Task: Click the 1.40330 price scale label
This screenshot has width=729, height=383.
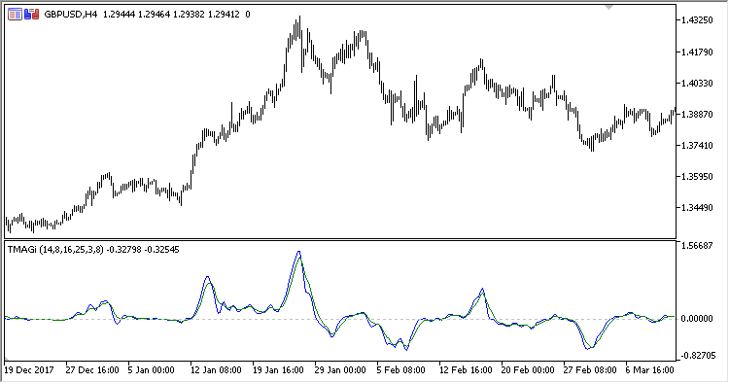Action: [x=697, y=84]
